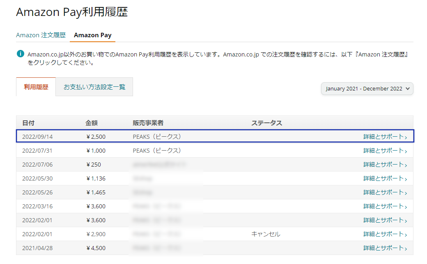Click the chevron arrow on the date range selector

(x=408, y=88)
